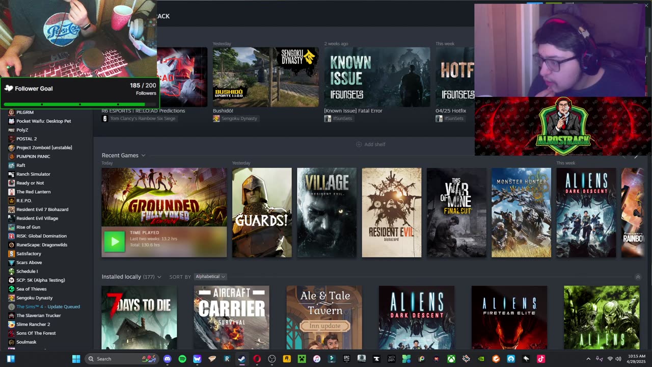Open Aliens Dark Descent in Recent Games
Image resolution: width=652 pixels, height=367 pixels.
[586, 213]
